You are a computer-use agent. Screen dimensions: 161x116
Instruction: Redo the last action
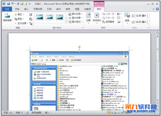[x=18, y=4]
